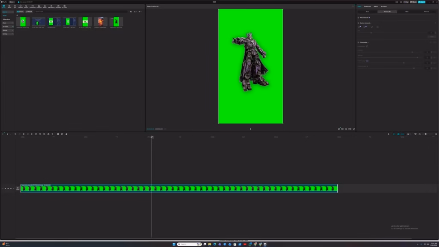Select the fire character media thumbnail

[x=100, y=22]
